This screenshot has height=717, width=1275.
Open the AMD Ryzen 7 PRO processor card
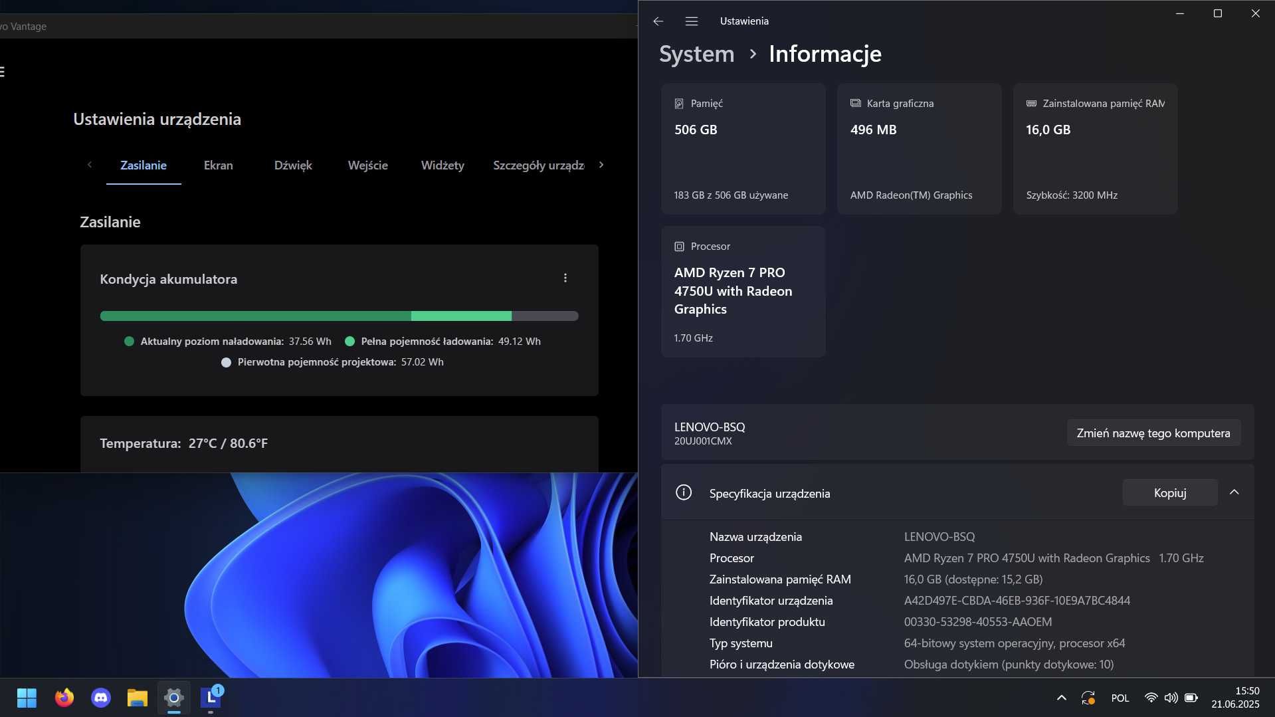(x=743, y=292)
